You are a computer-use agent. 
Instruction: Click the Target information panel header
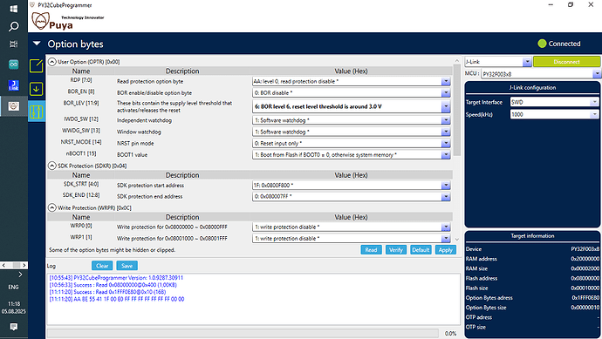point(532,236)
